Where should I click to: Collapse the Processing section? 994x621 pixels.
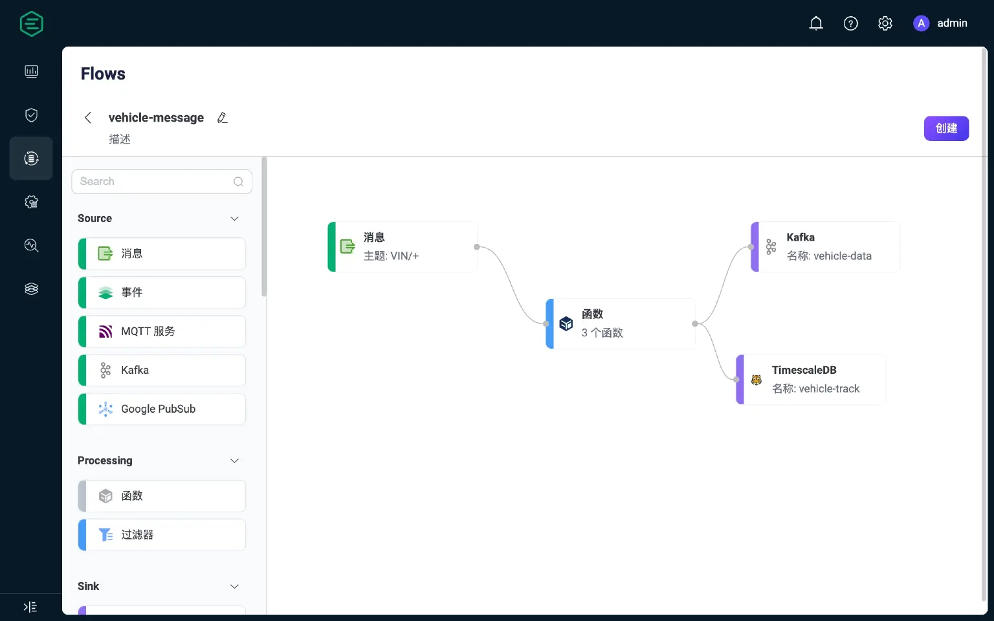tap(234, 461)
